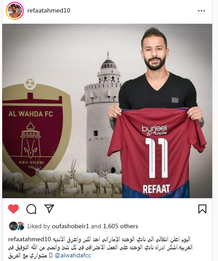Open the @alwahdafcc mention in caption
218x261 pixels.
(73, 255)
